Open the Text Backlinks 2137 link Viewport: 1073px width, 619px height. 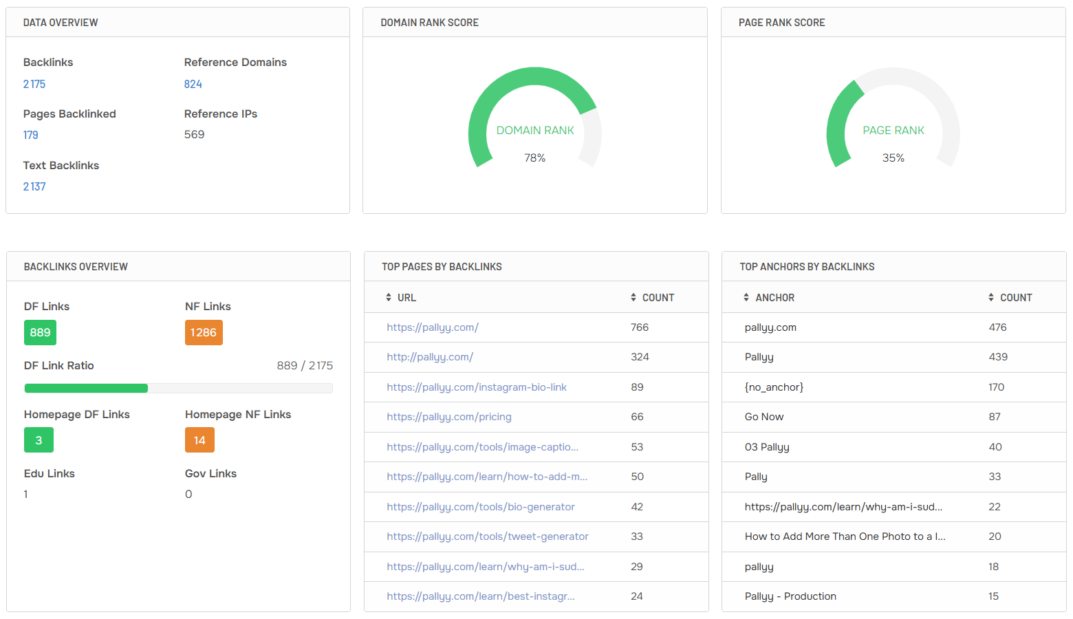click(x=34, y=186)
